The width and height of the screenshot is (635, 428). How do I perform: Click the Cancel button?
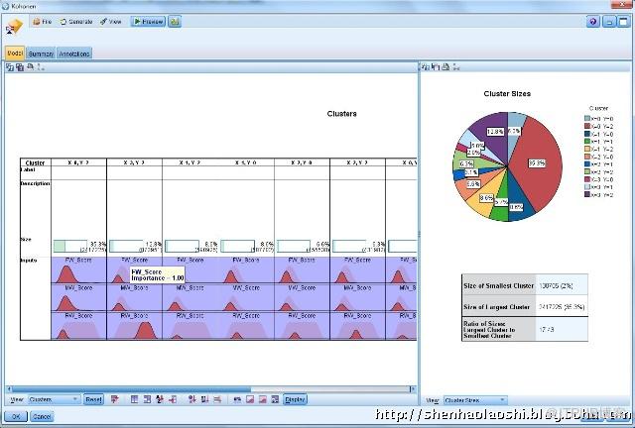point(42,416)
